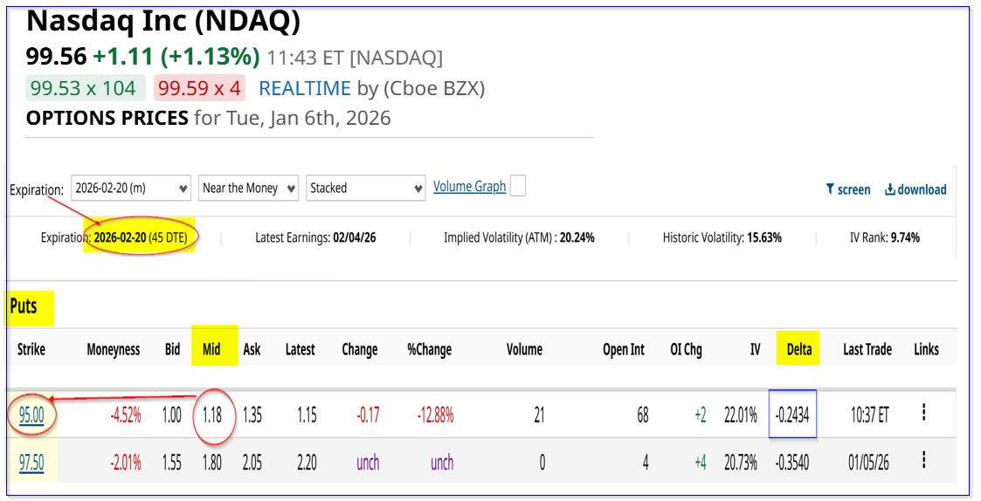The image size is (981, 501).
Task: Sort by the Delta column header
Action: pyautogui.click(x=798, y=350)
